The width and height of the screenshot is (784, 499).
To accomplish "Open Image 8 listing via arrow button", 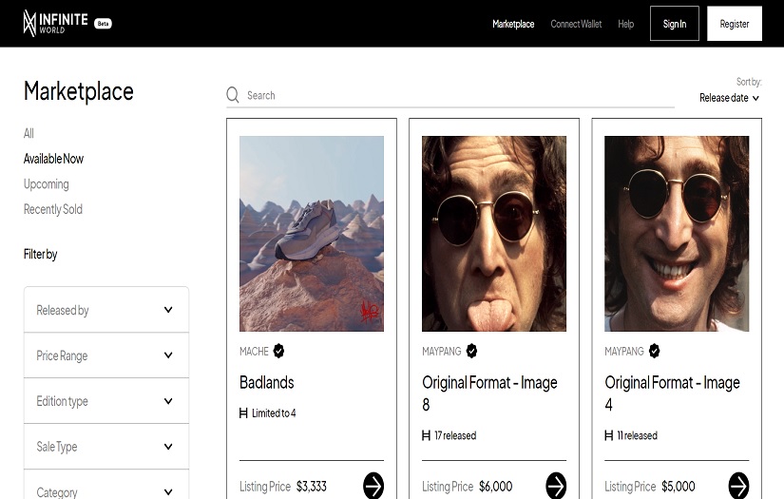I will tap(556, 486).
